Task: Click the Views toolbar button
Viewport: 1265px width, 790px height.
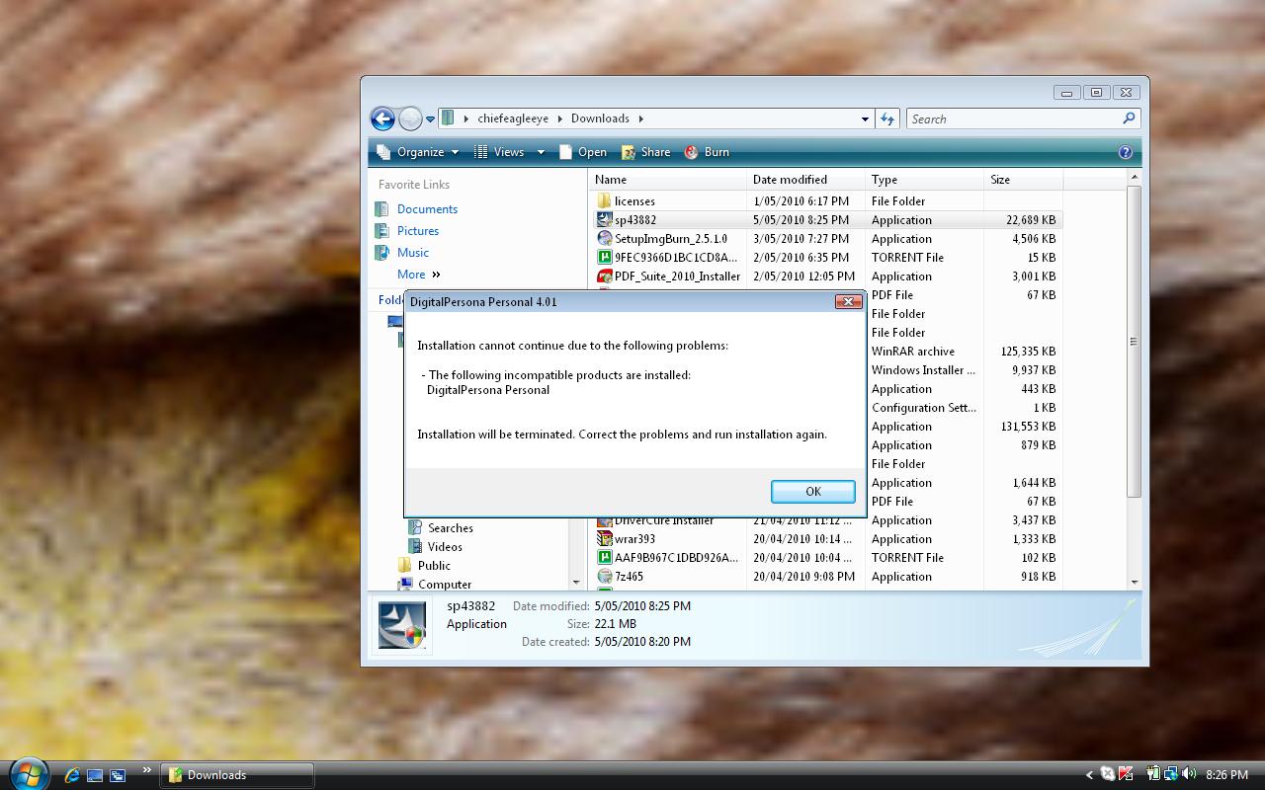Action: [499, 152]
